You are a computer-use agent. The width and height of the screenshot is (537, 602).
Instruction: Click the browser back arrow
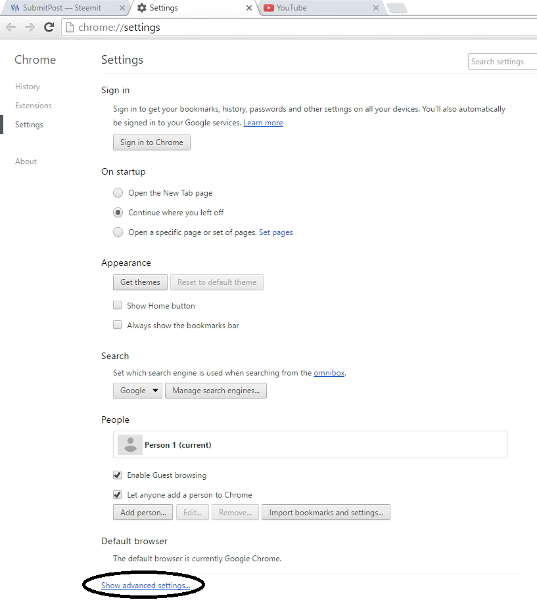pos(11,27)
